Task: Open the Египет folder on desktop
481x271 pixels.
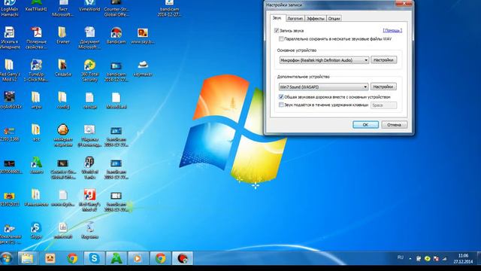Action: [x=62, y=35]
